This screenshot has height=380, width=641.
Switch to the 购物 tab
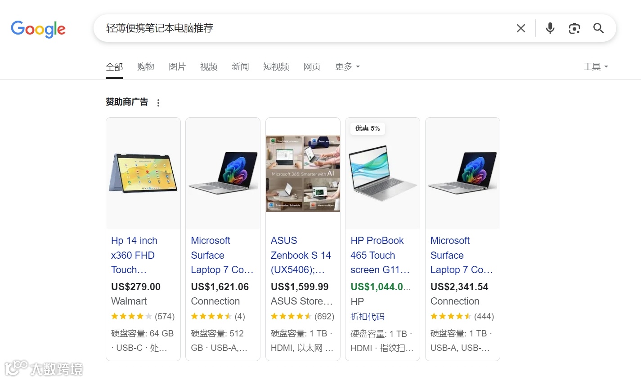tap(146, 67)
